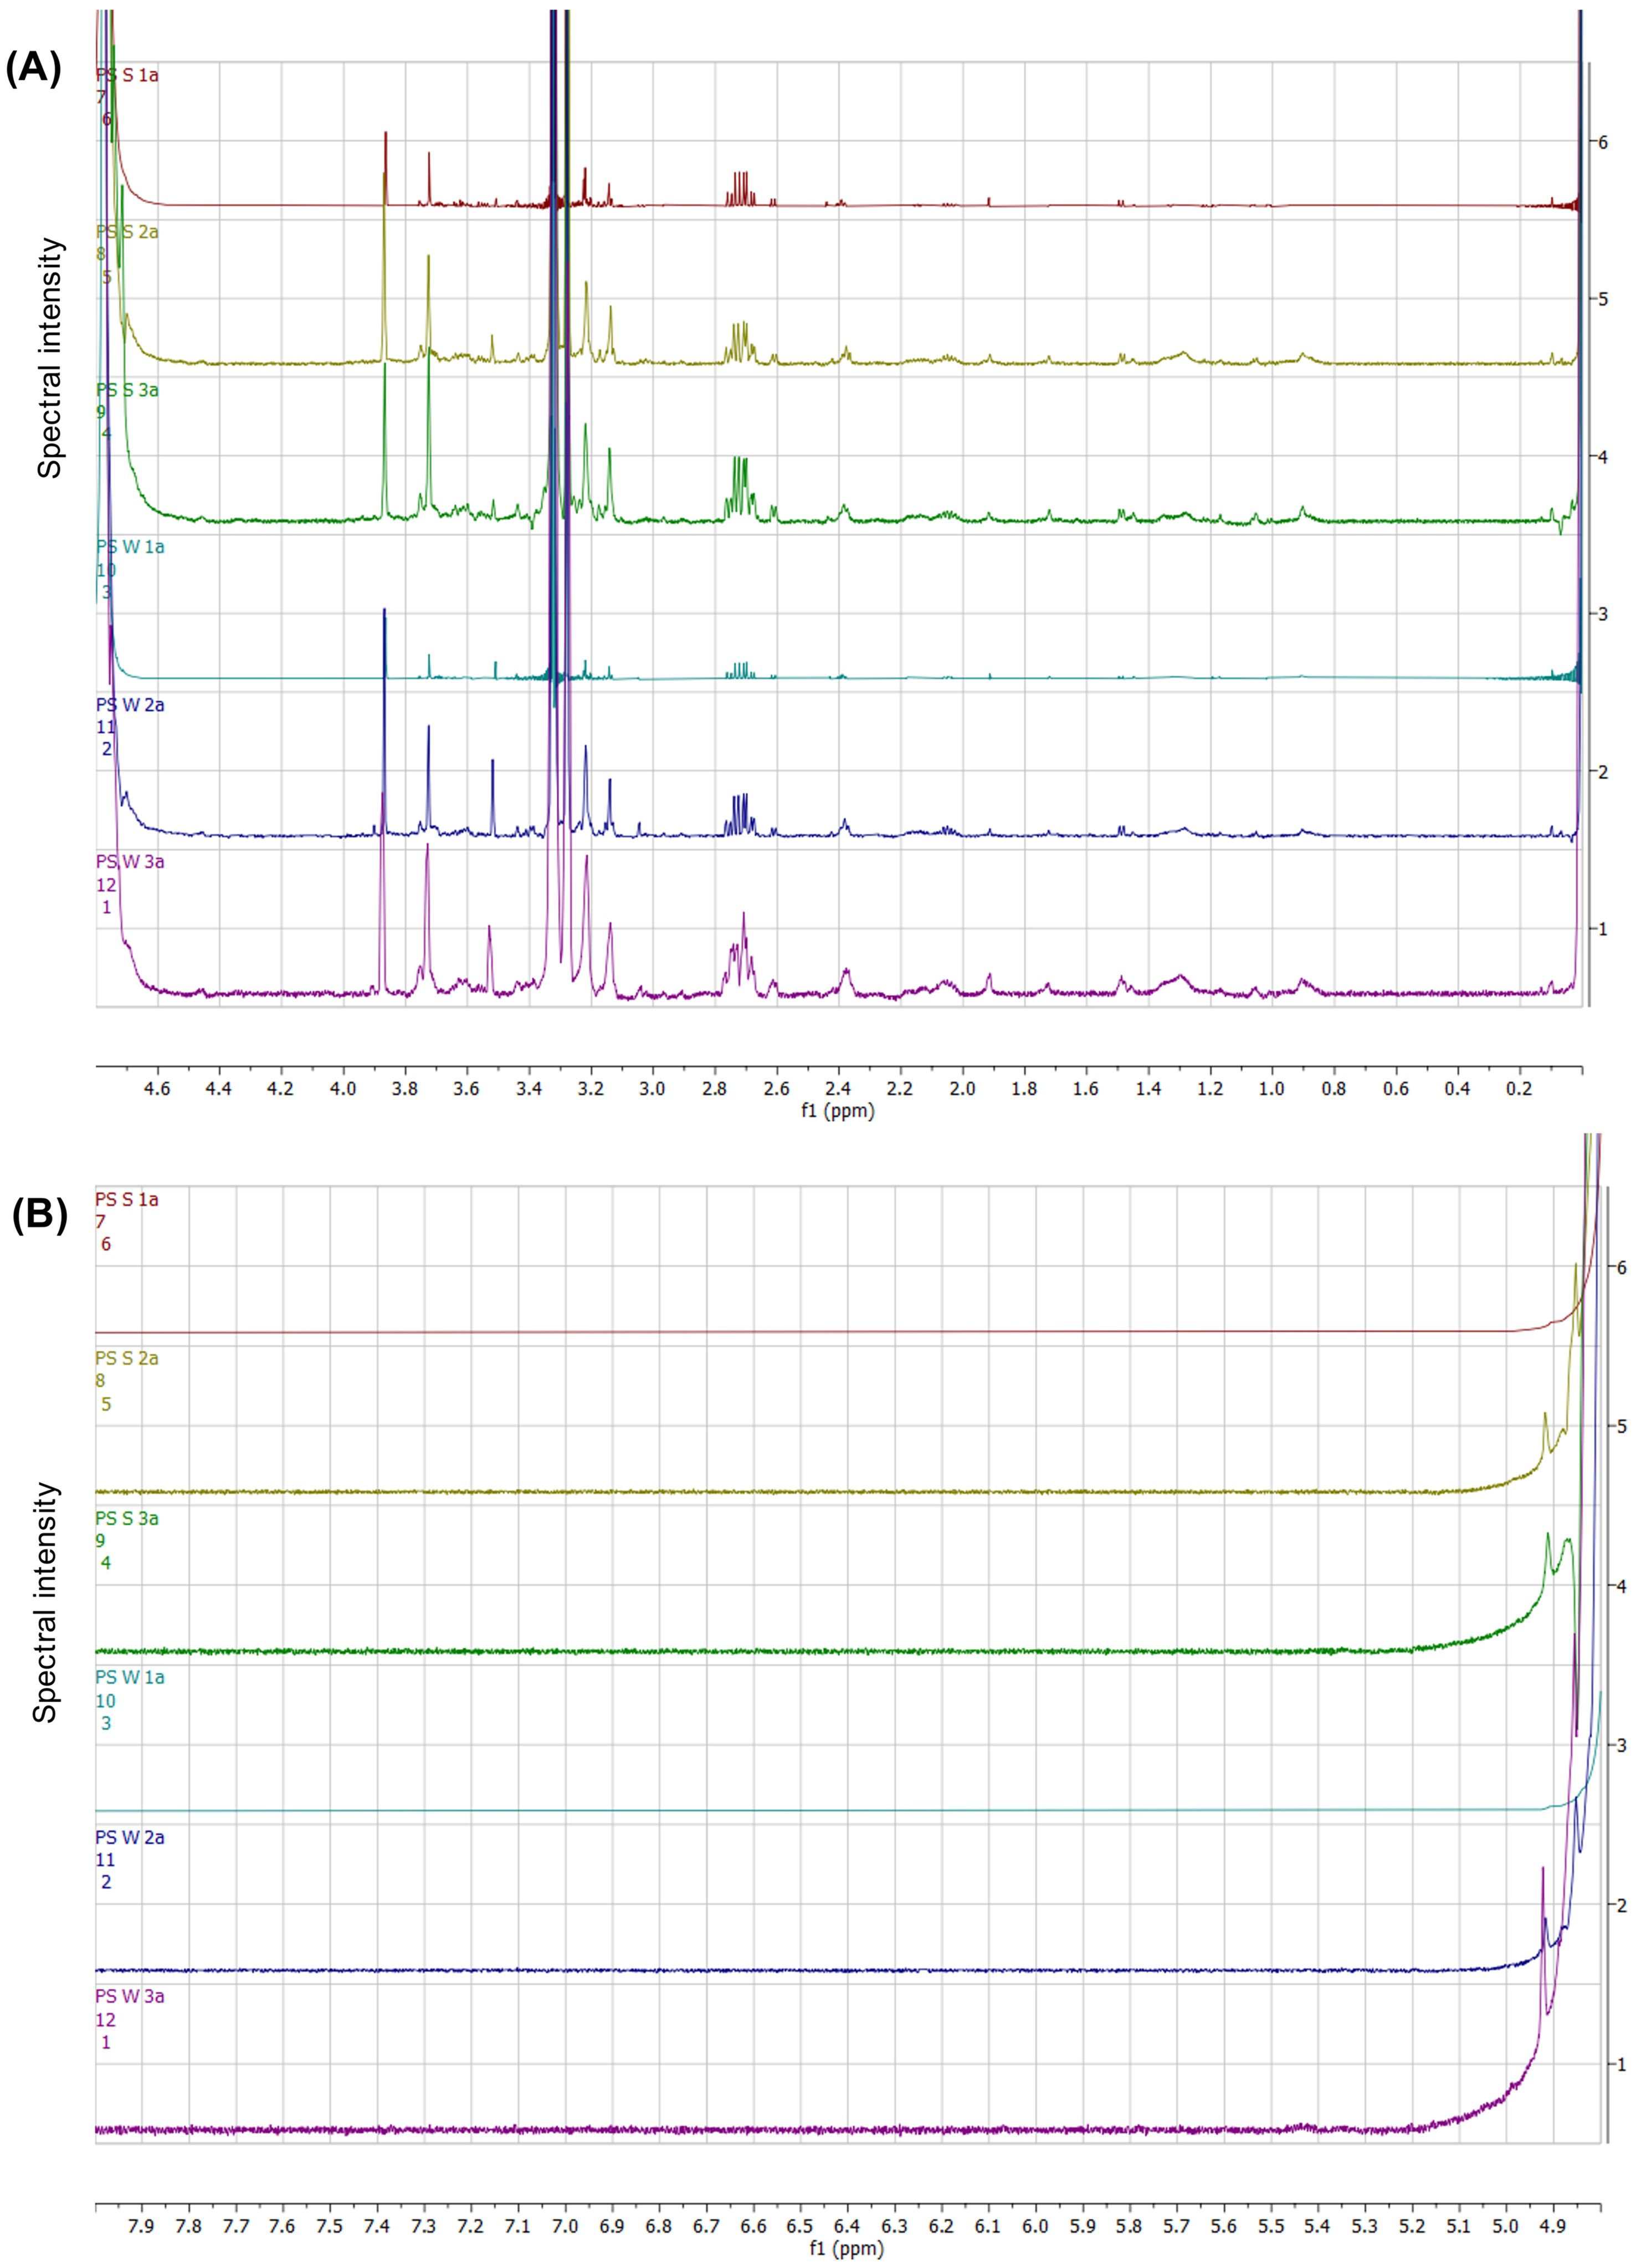Select the 'PS S 1a' label in panel A
Viewport: 1636px width, 2268px height.
coord(127,75)
